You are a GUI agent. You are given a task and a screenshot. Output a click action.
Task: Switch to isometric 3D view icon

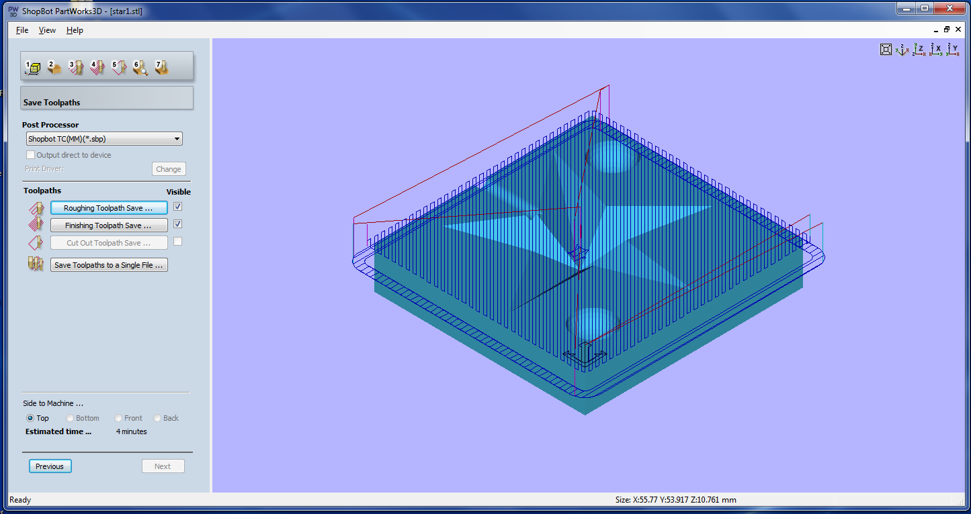point(902,49)
